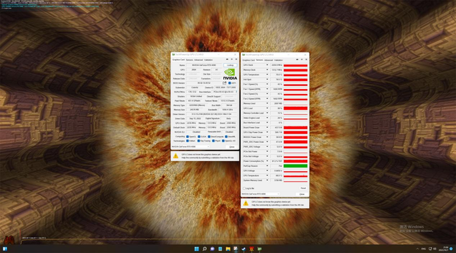Image resolution: width=456 pixels, height=253 pixels.
Task: Open Steam from the taskbar
Action: (244, 249)
